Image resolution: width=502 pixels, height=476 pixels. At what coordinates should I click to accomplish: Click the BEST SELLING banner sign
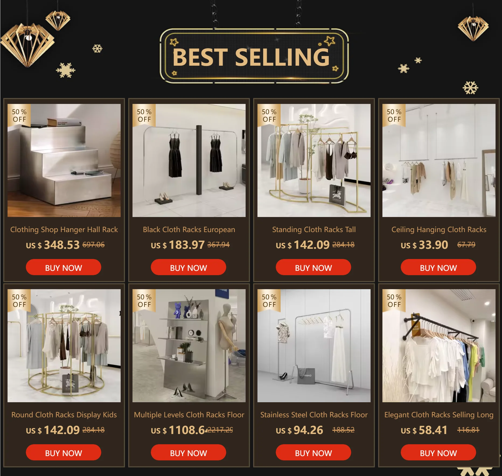pyautogui.click(x=254, y=56)
